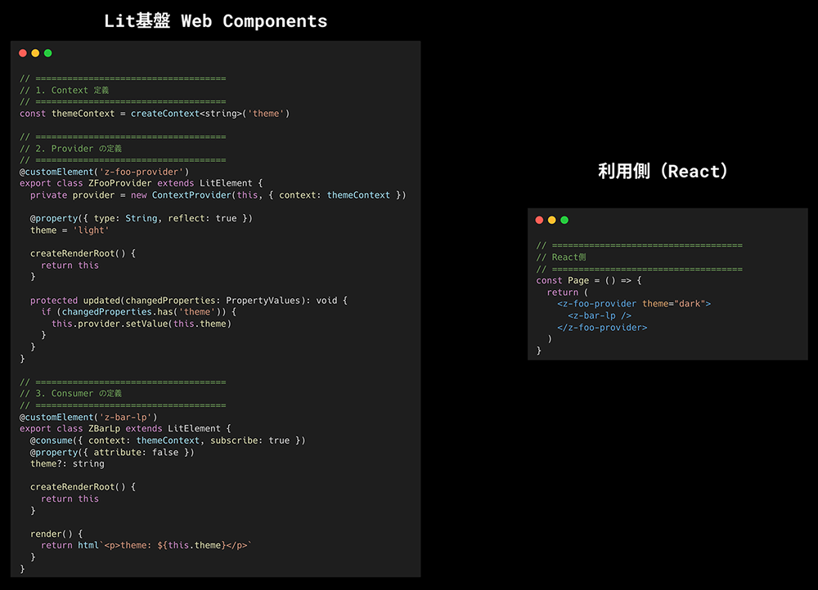Click comment '// 3. Consumer の定義'
818x590 pixels.
(70, 394)
